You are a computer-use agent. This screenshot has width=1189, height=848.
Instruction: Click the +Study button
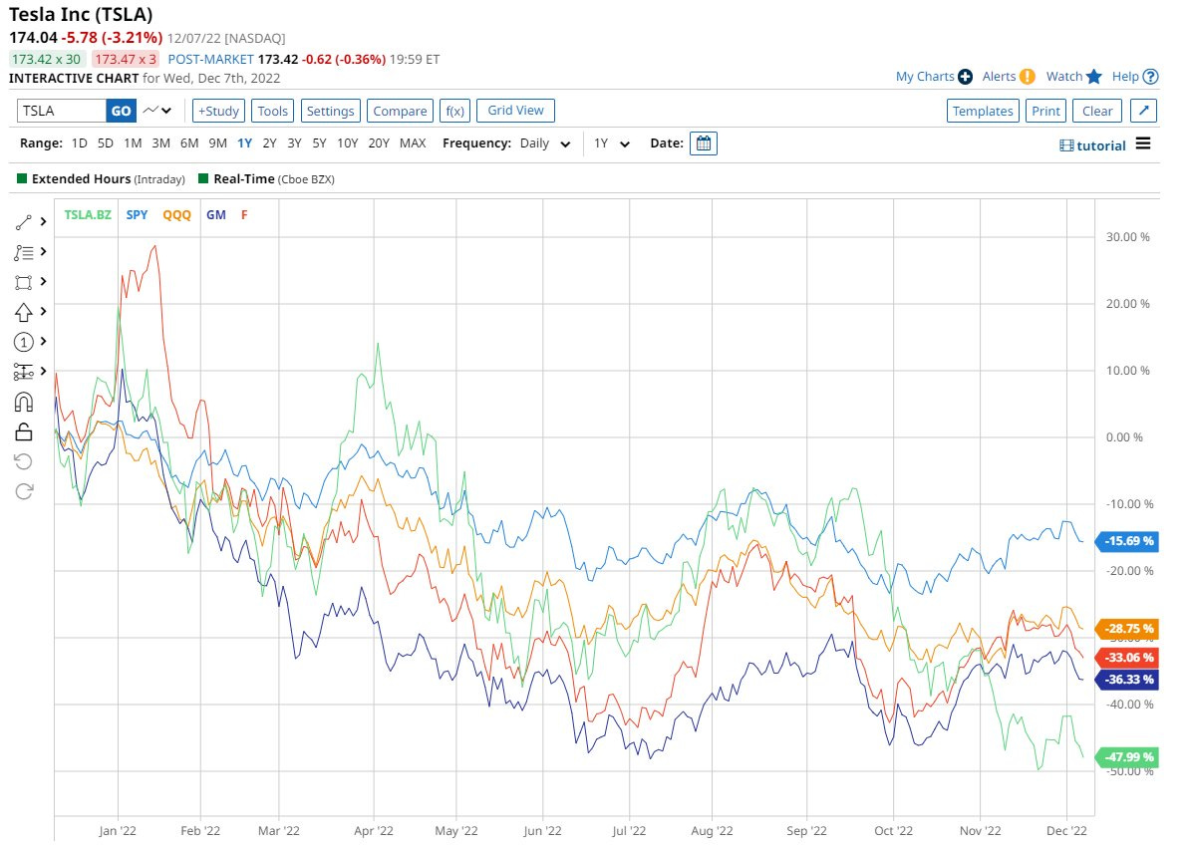[x=218, y=111]
